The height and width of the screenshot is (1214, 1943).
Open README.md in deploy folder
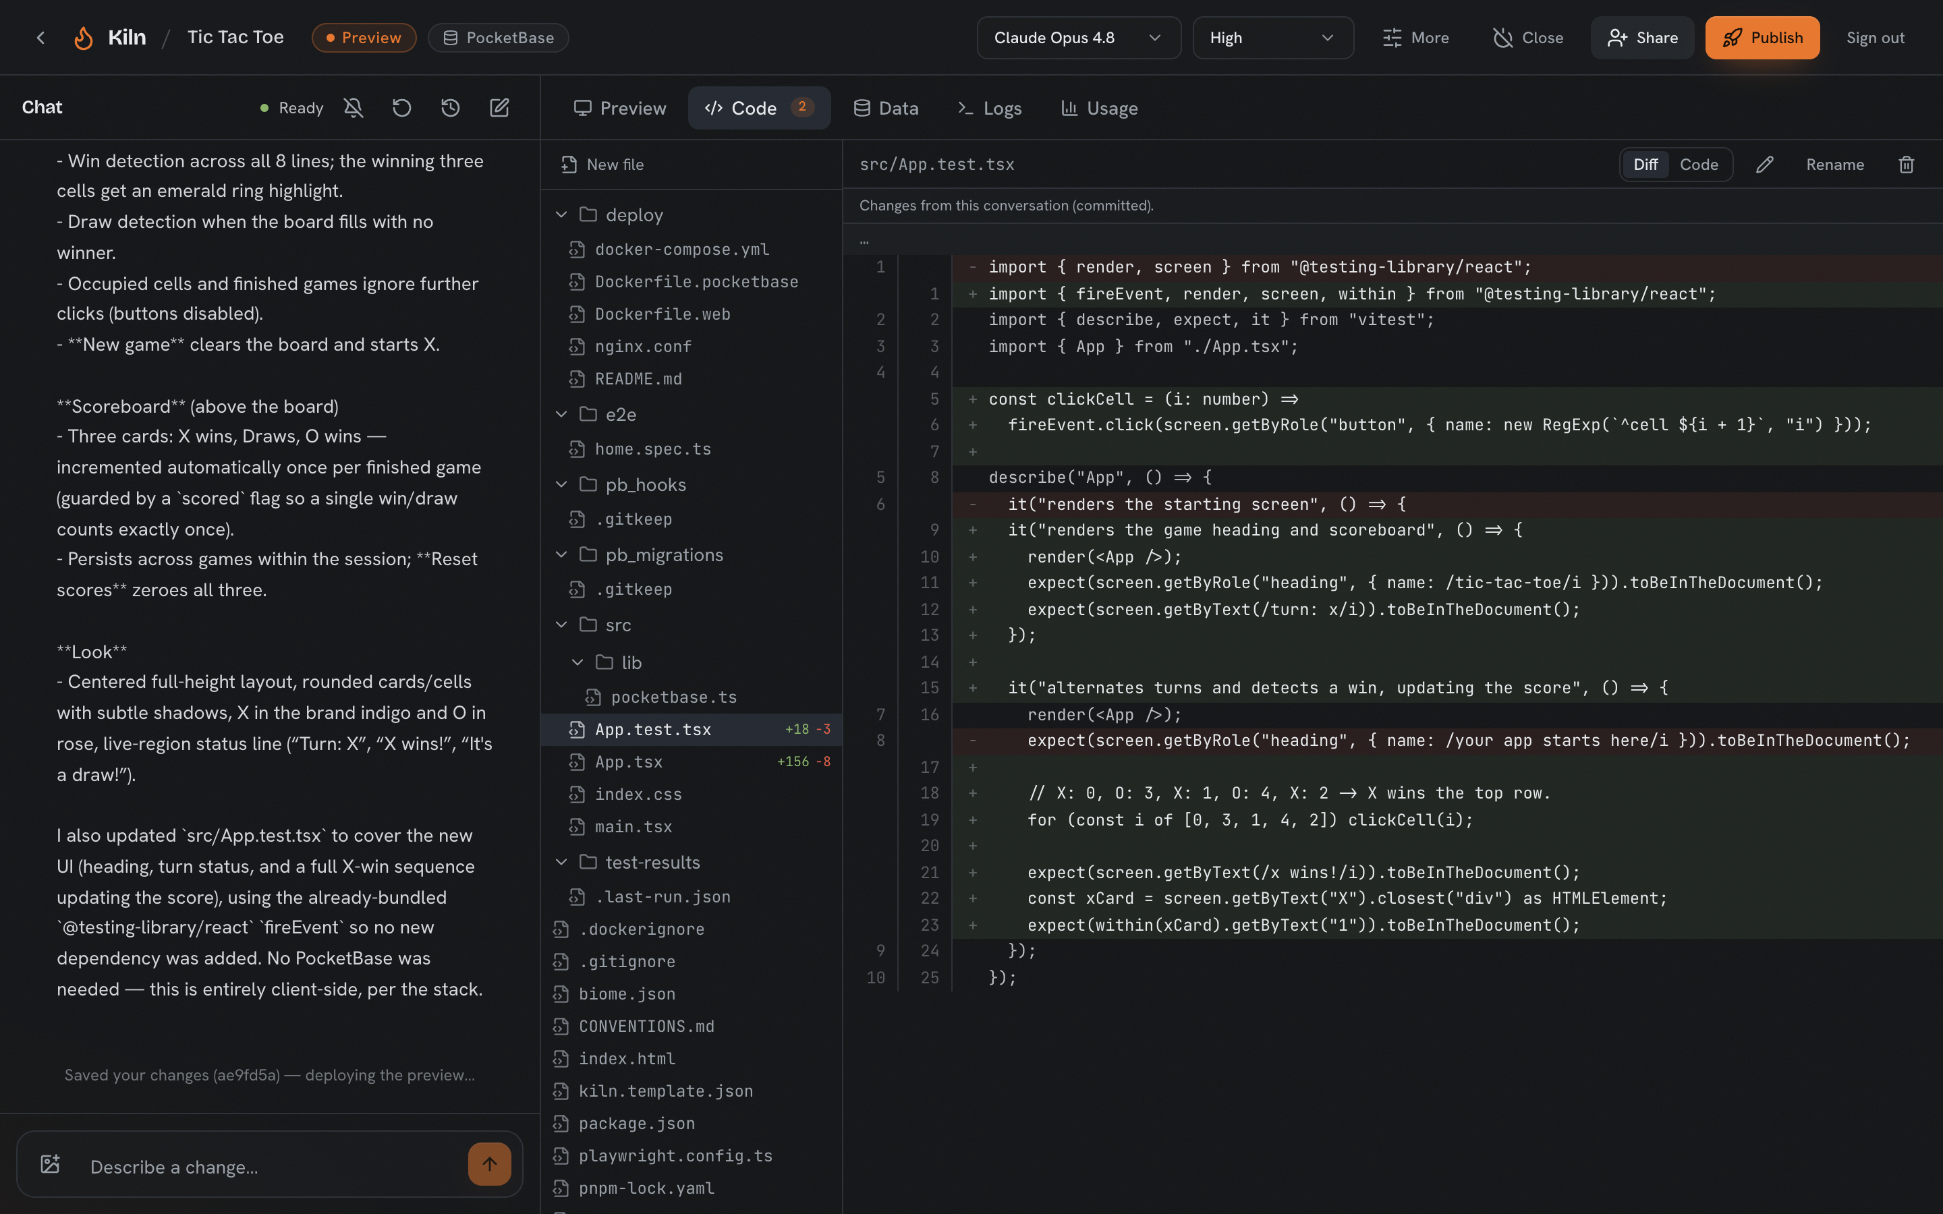pos(638,379)
